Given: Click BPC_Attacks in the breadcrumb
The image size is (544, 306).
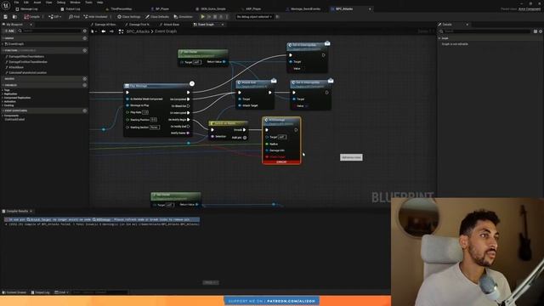Looking at the screenshot, I should point(138,31).
